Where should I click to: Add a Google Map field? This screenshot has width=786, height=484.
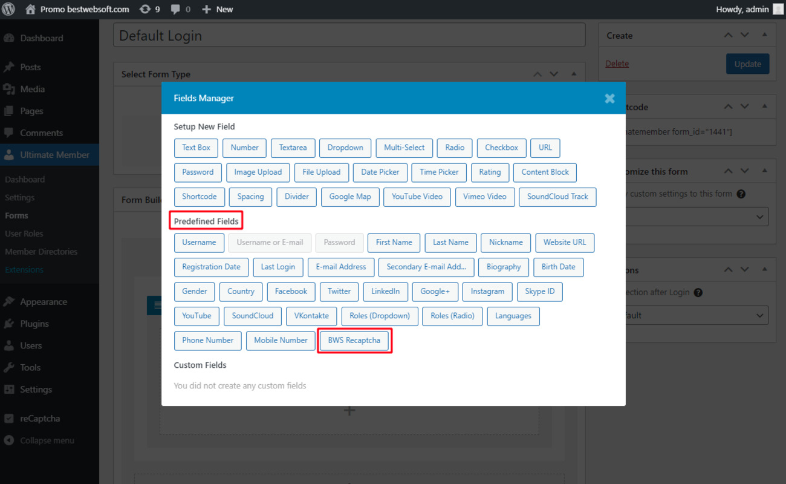[350, 197]
